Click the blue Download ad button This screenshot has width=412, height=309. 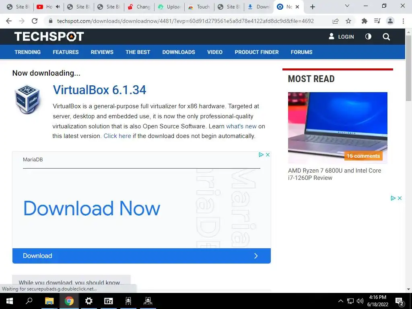141,256
